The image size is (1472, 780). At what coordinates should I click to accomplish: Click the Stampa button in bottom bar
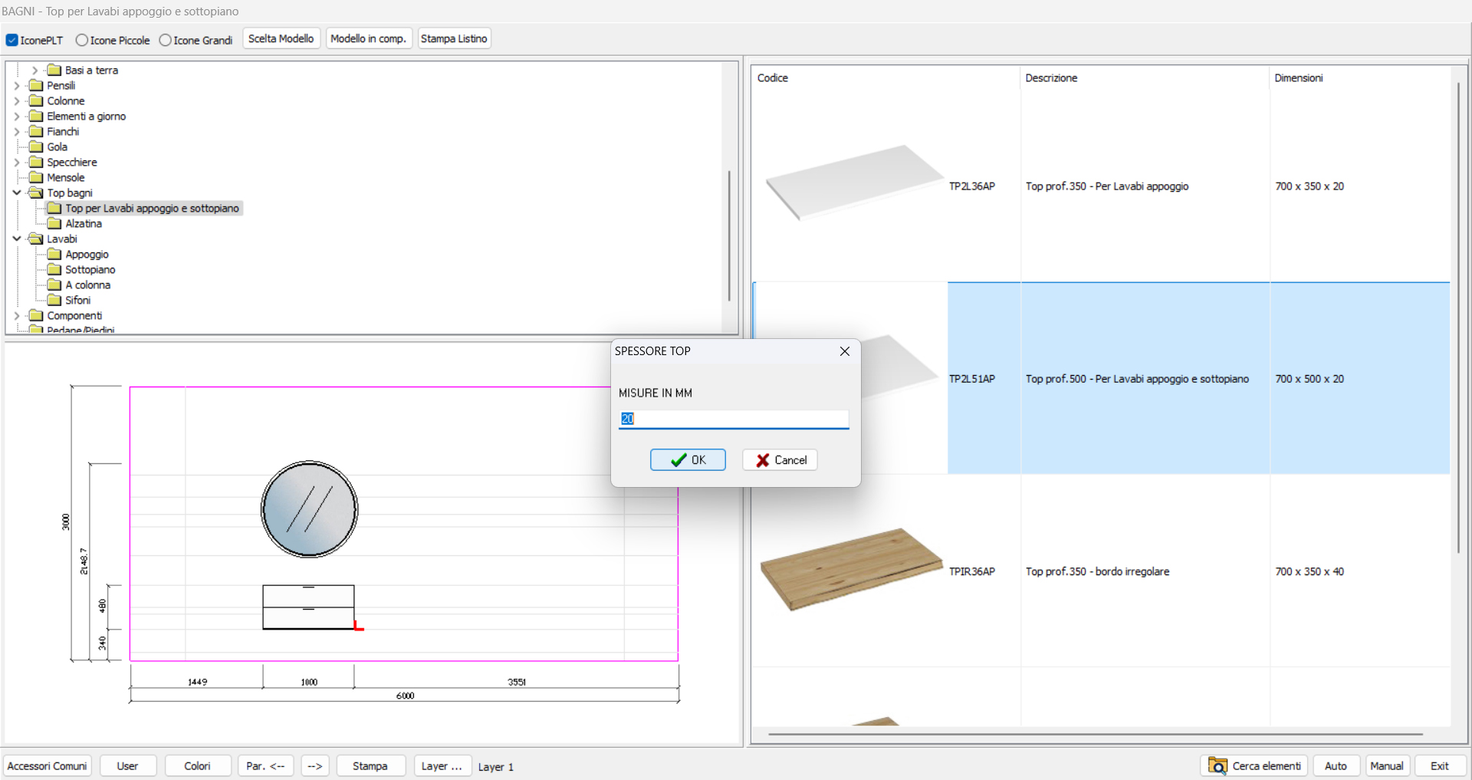(370, 766)
